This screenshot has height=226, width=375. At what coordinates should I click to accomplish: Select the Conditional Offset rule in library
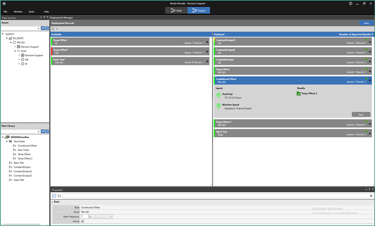click(27, 146)
